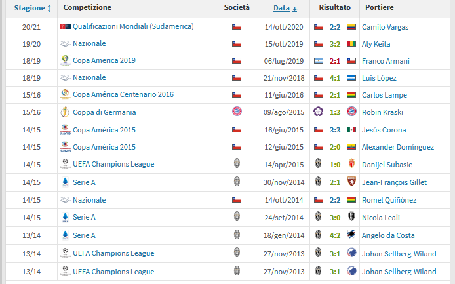Click the Juventus crest in the 14/apr/2015 Società cell
Image resolution: width=455 pixels, height=284 pixels.
237,164
